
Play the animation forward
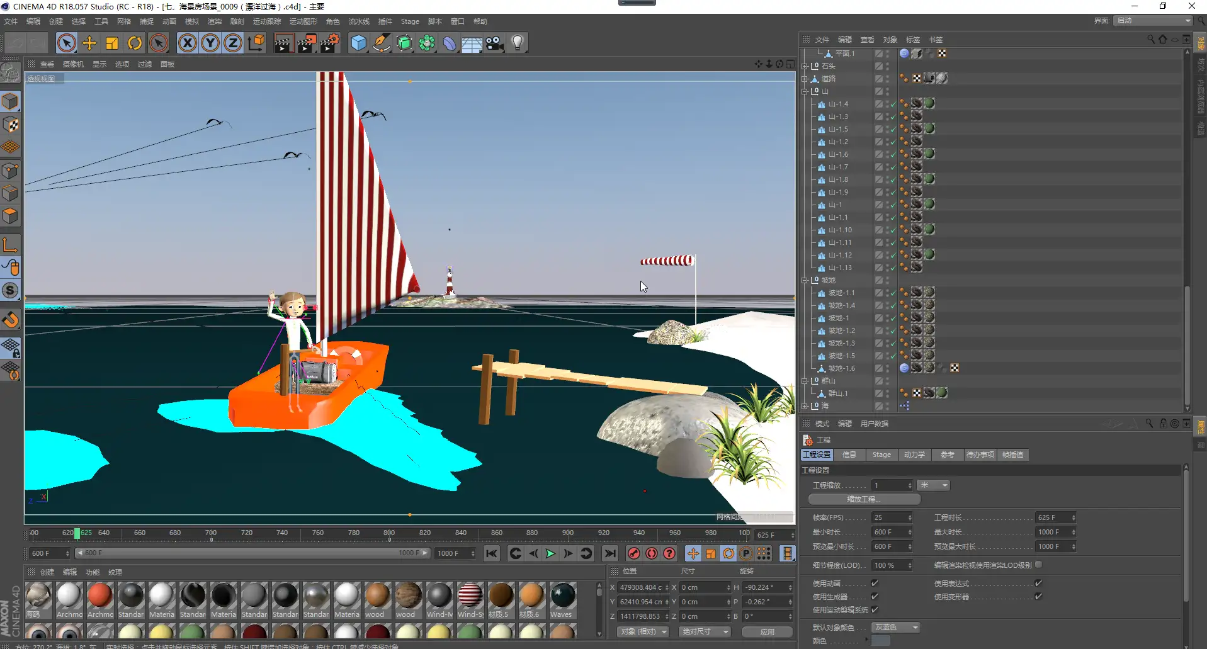click(550, 553)
